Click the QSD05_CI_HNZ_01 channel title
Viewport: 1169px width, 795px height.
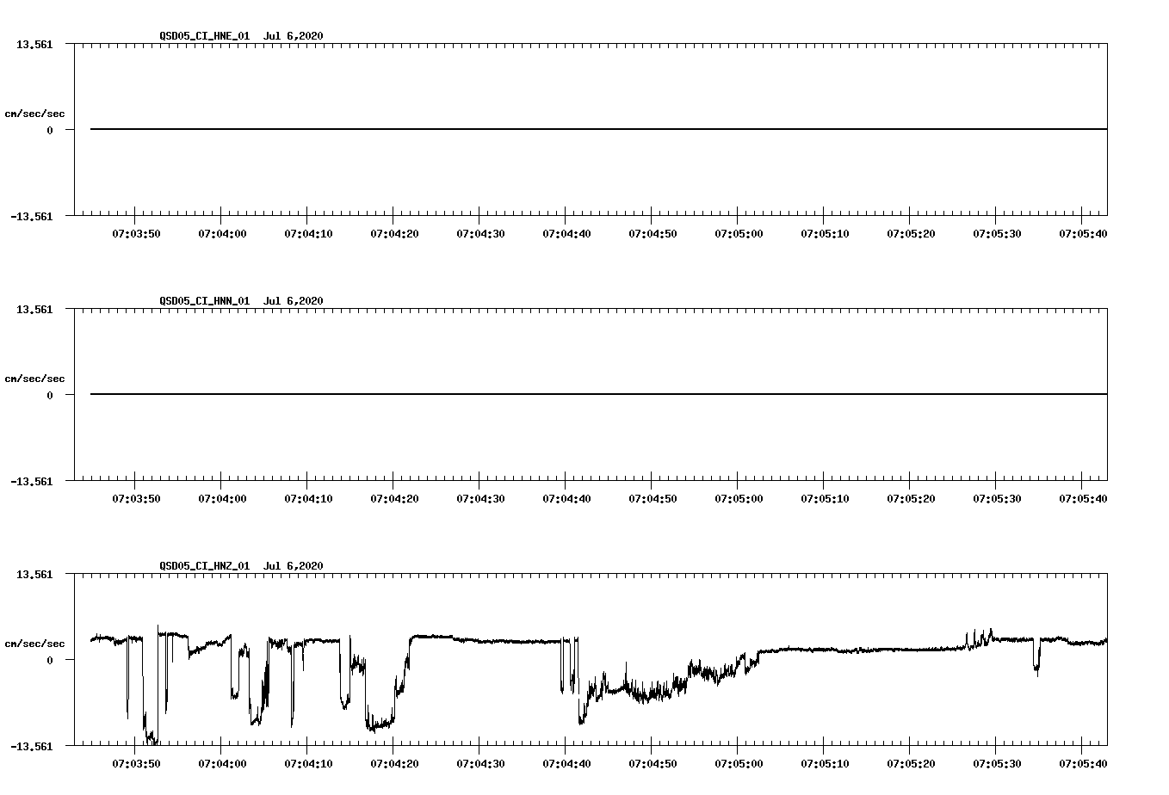(205, 566)
